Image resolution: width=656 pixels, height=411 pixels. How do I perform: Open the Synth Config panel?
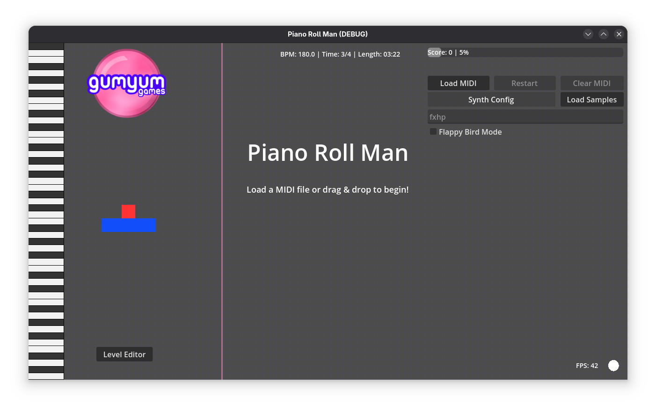pyautogui.click(x=491, y=100)
